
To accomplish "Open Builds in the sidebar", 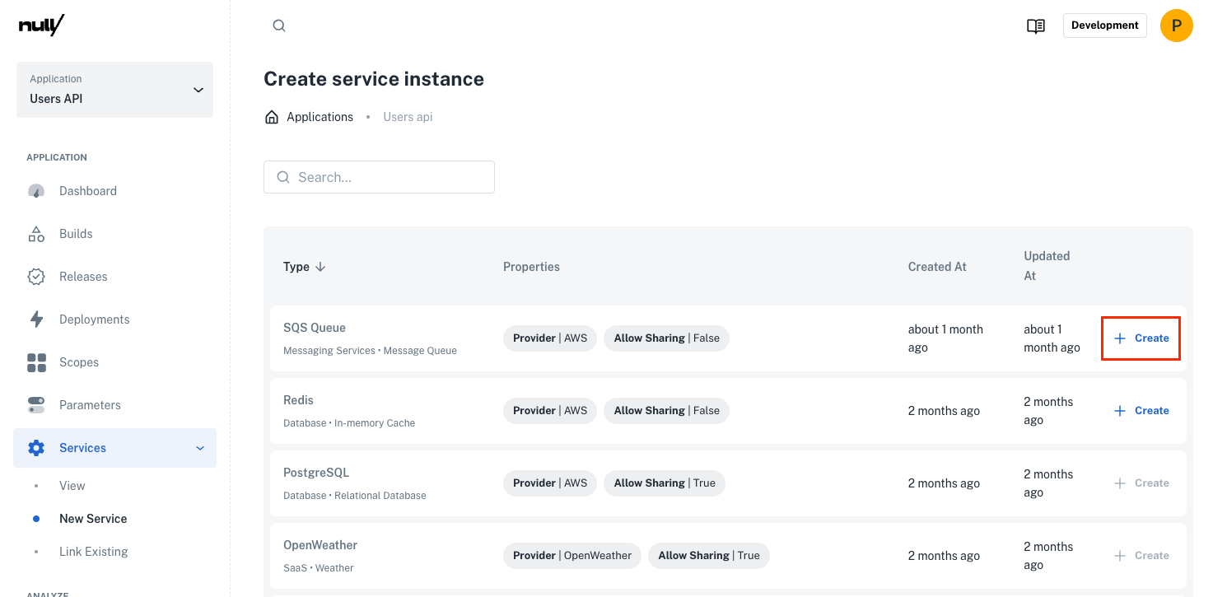I will (x=76, y=234).
